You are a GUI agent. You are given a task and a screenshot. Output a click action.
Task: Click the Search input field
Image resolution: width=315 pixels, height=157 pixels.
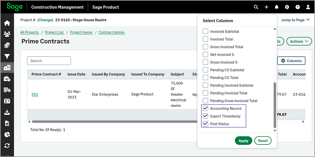pos(49,61)
